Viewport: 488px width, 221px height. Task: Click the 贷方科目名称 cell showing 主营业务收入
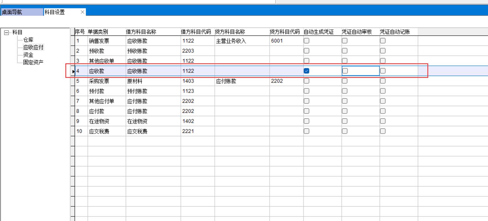pos(231,41)
